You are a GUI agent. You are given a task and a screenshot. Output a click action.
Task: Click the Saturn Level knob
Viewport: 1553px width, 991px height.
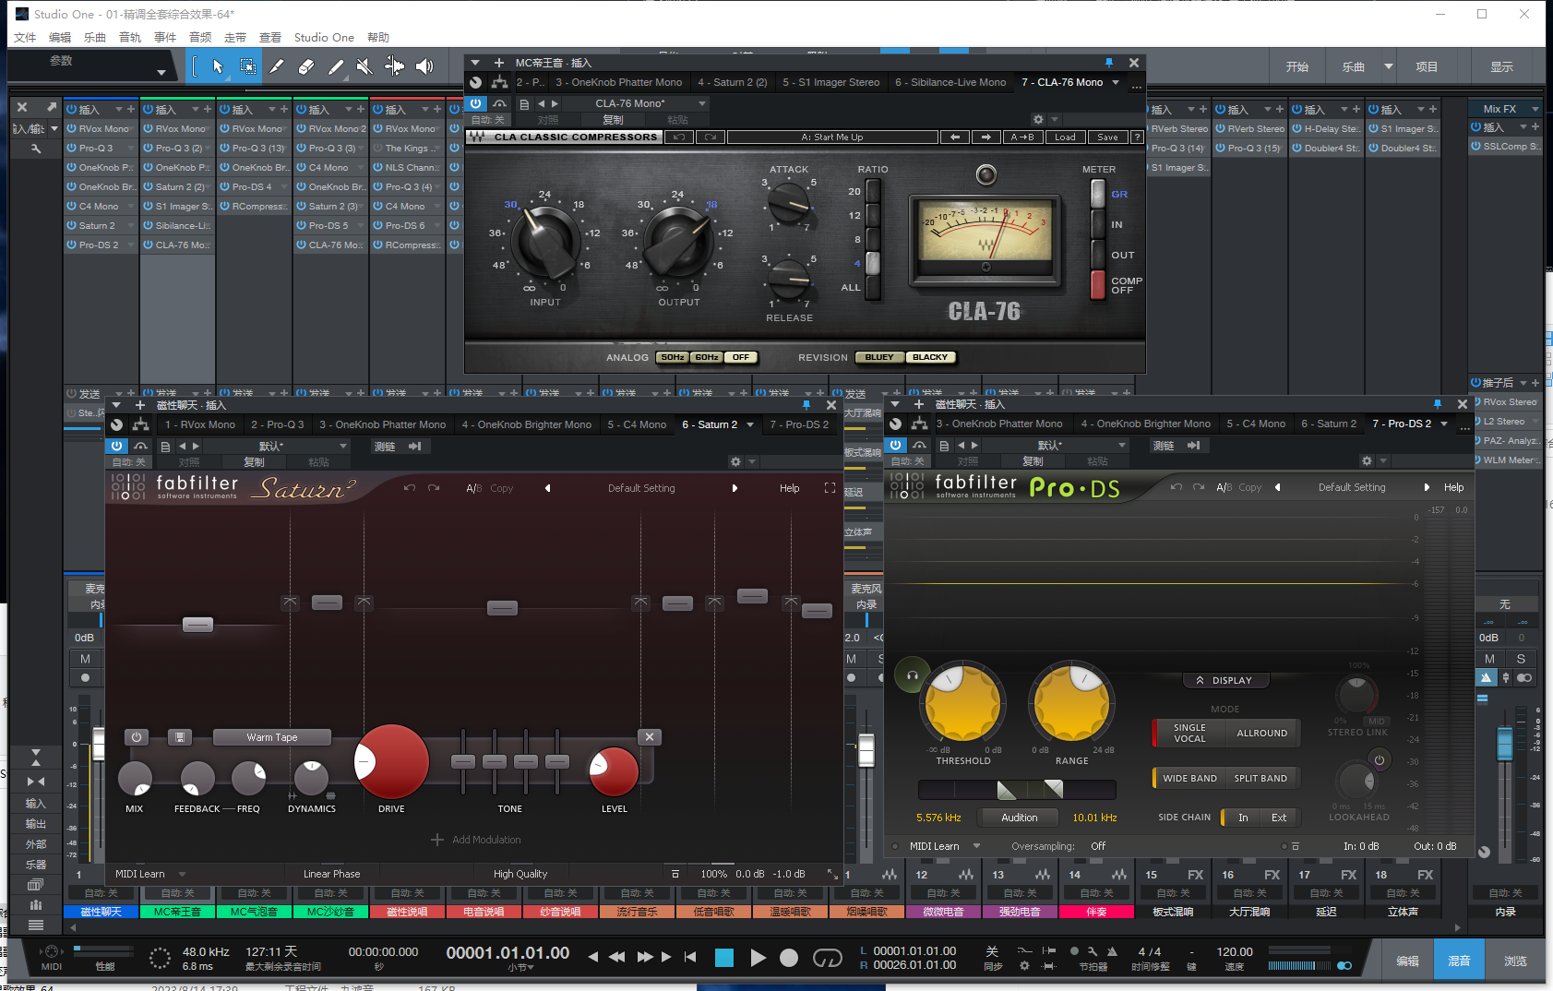click(x=613, y=770)
